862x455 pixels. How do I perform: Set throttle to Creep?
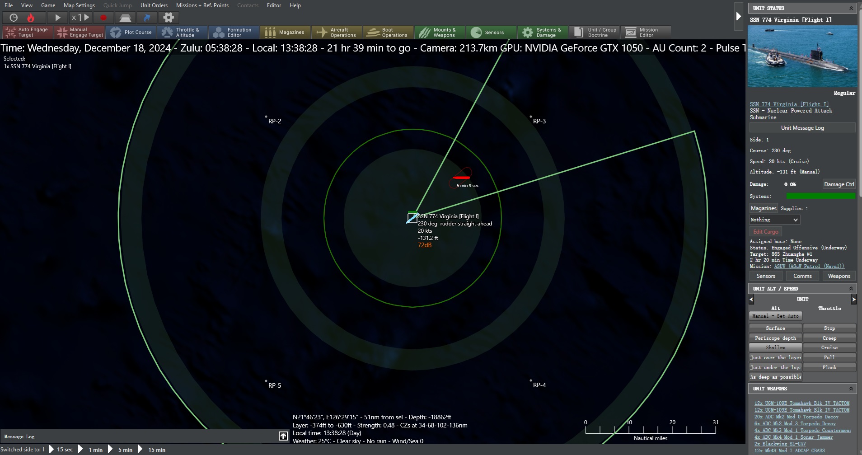coord(829,338)
